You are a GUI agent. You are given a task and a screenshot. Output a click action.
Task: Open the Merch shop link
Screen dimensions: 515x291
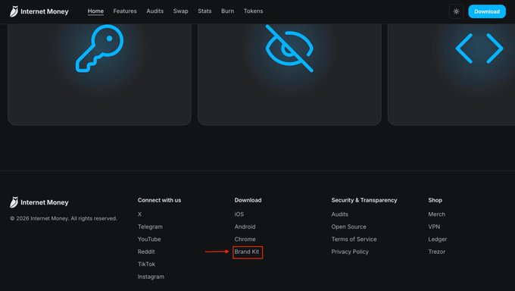click(x=436, y=214)
